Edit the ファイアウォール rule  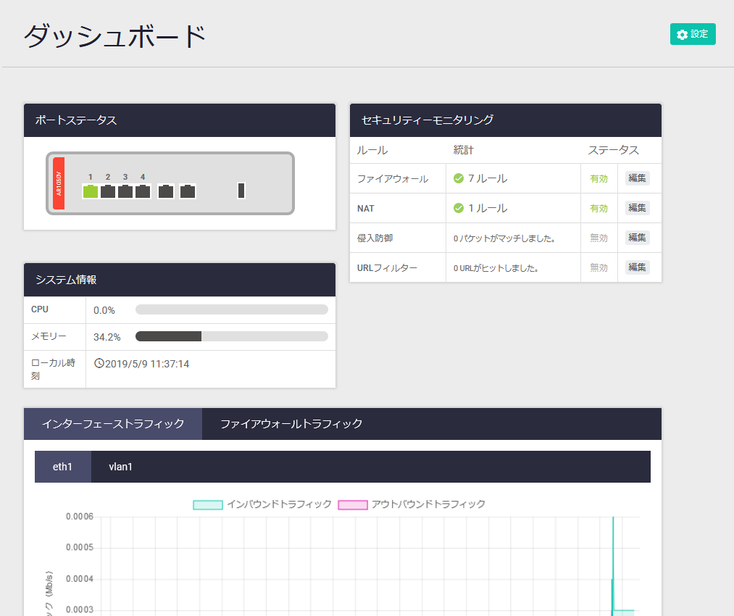click(x=637, y=178)
